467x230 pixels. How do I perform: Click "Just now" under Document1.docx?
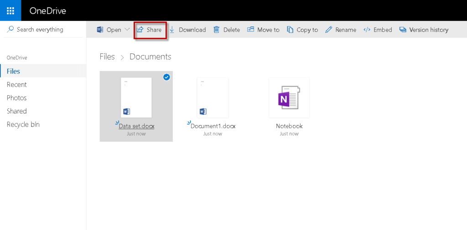coord(213,134)
